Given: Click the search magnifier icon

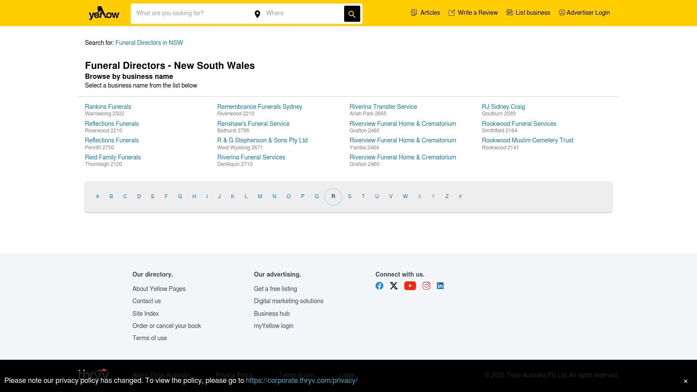Looking at the screenshot, I should (x=352, y=14).
